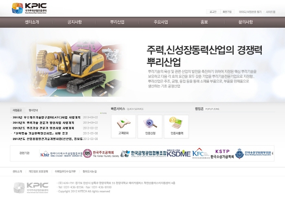Open the 2013년도 뿌리기술 전문가 양성사업 notice dated 2013-03-22, second row
The image size is (285, 204).
[43, 123]
